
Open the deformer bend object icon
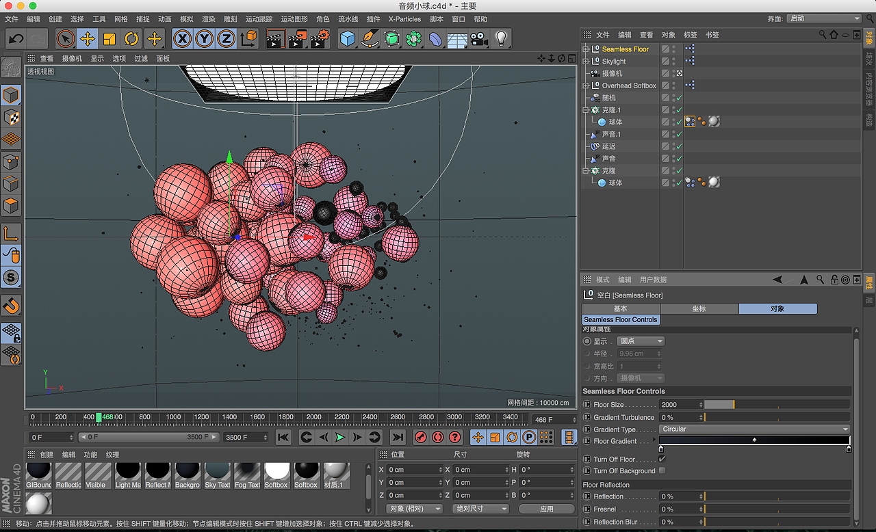pyautogui.click(x=435, y=39)
